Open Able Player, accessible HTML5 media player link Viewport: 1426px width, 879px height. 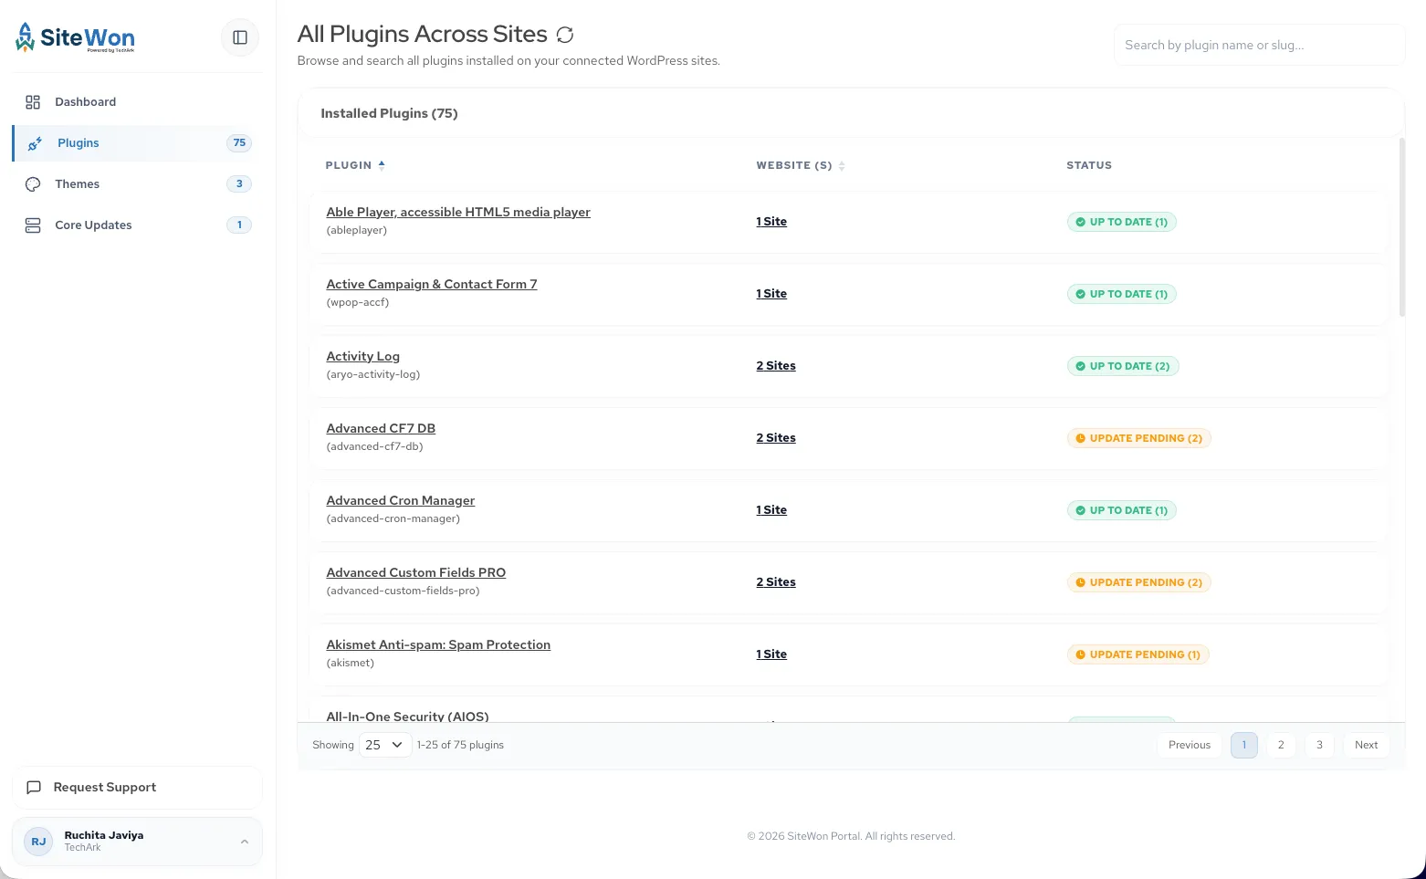point(458,212)
